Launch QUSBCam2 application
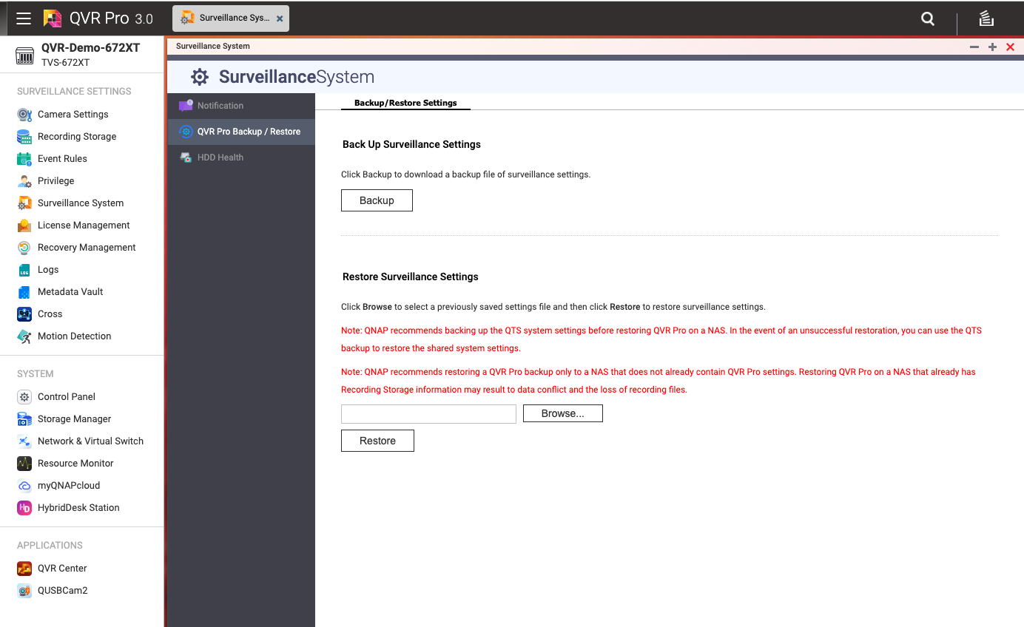The image size is (1024, 627). tap(61, 590)
